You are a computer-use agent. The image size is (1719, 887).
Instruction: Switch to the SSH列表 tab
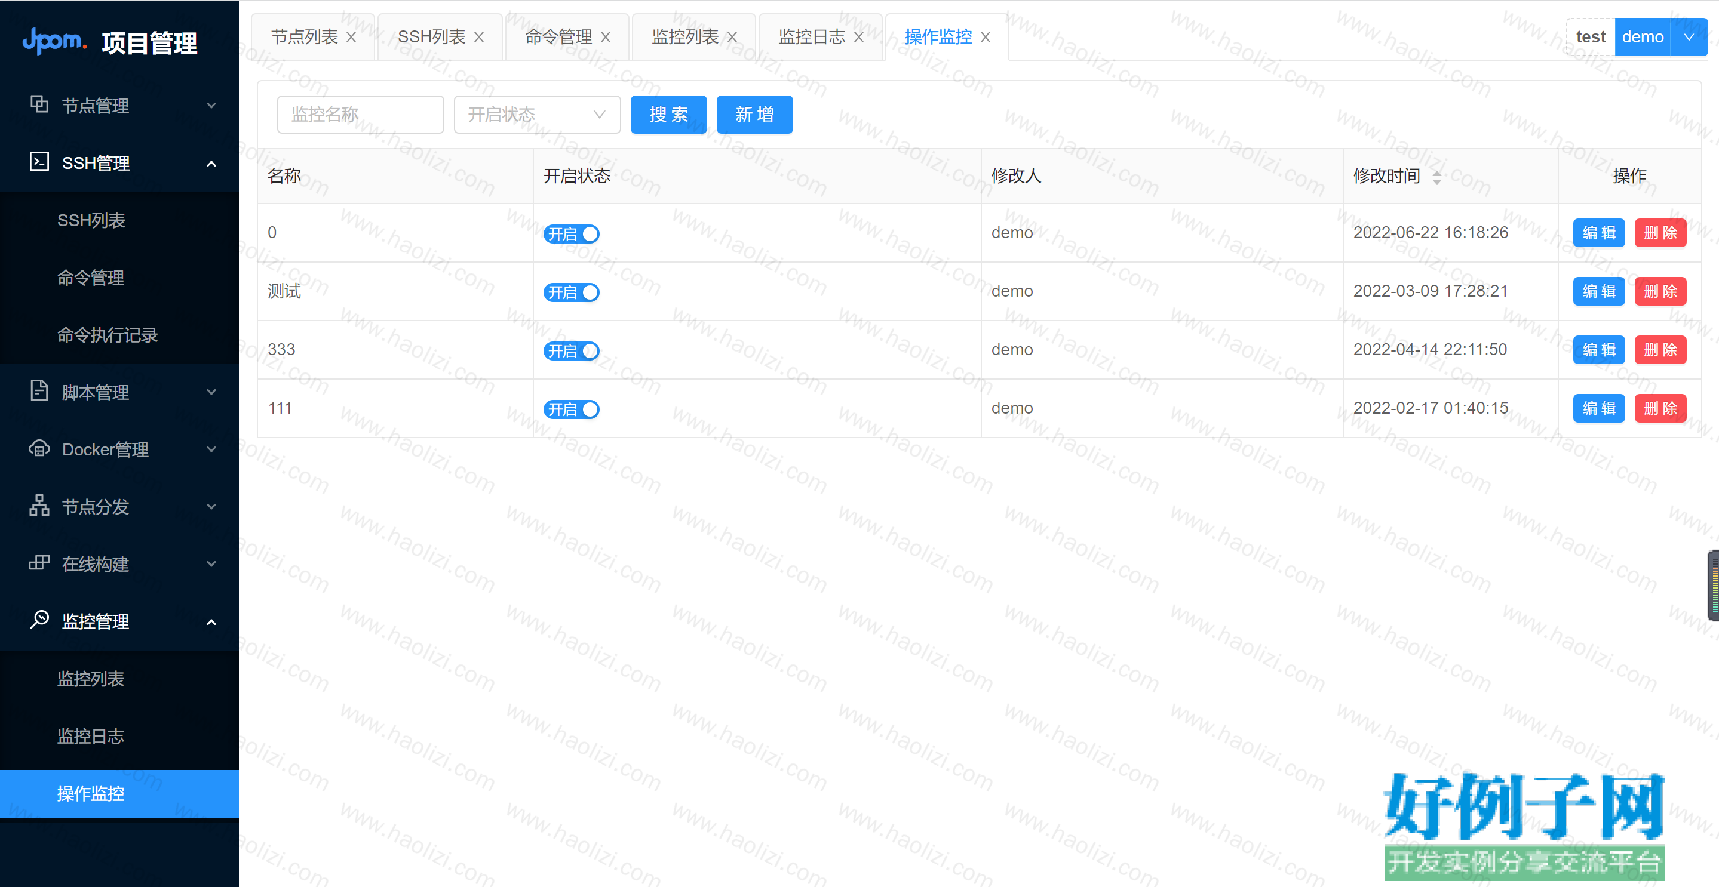431,36
